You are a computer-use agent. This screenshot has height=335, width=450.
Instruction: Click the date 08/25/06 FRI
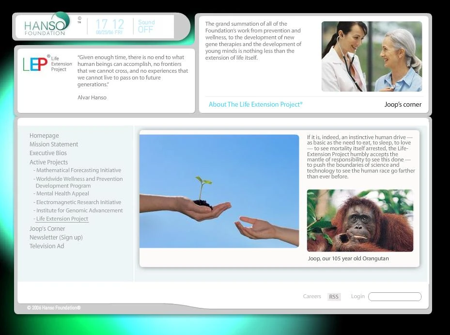(x=109, y=32)
